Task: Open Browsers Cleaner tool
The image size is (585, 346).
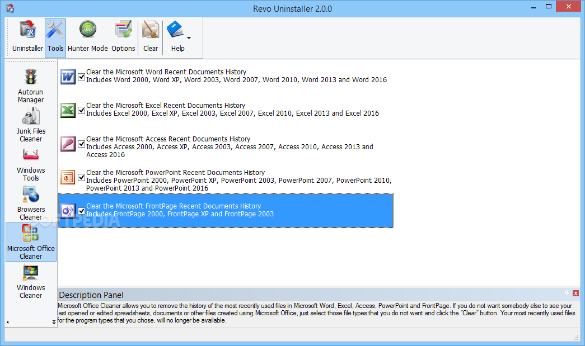Action: click(31, 203)
